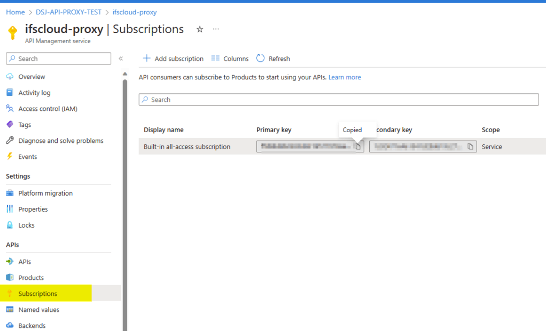546x331 pixels.
Task: Open the Columns picker
Action: (229, 58)
